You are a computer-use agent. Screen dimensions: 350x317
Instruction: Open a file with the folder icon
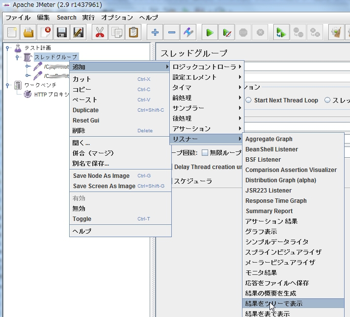pos(28,32)
